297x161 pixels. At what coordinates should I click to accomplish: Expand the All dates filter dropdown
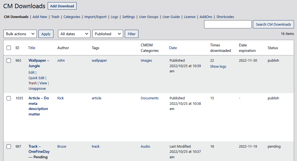click(74, 34)
